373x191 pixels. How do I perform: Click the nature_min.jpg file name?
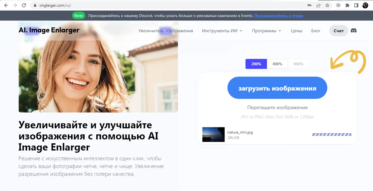pos(240,132)
